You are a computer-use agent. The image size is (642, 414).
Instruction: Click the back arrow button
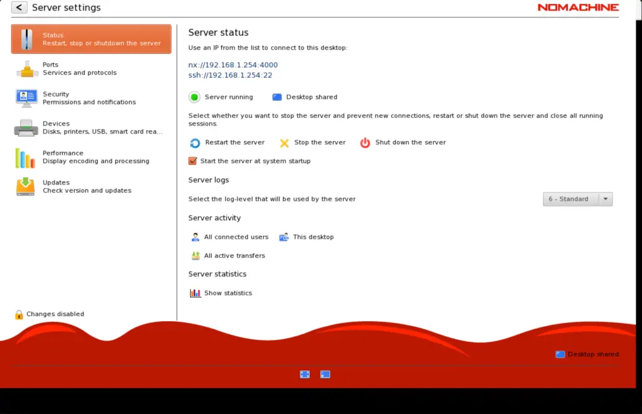point(19,8)
